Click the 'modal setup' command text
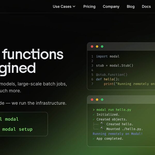 tap(17, 129)
